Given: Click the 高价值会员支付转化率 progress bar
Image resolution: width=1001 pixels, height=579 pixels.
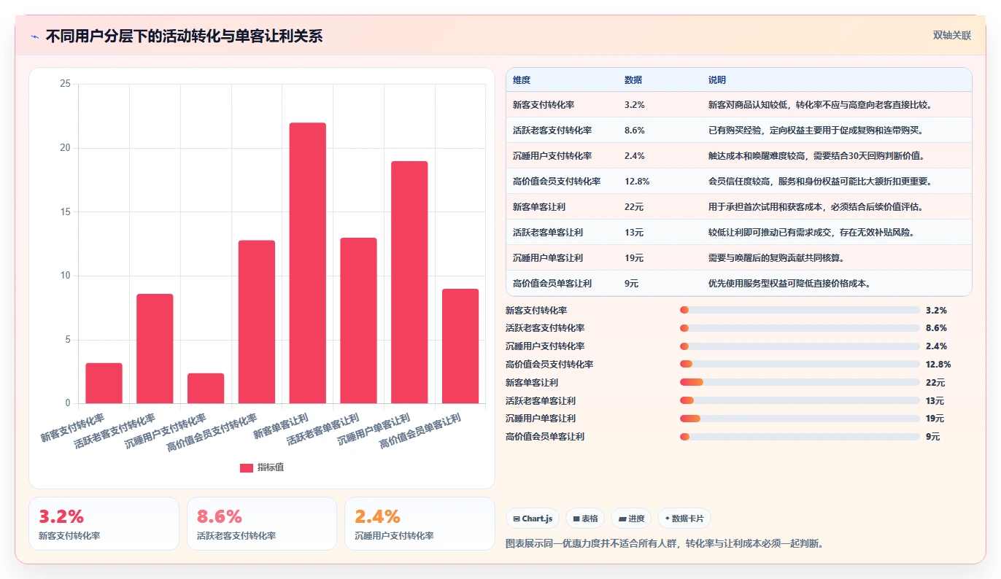Looking at the screenshot, I should coord(800,364).
